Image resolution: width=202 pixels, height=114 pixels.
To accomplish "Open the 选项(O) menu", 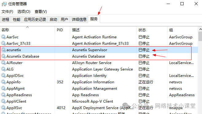I will [24, 12].
